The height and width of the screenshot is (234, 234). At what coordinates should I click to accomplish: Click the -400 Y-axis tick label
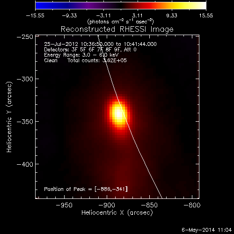pyautogui.click(x=25, y=164)
